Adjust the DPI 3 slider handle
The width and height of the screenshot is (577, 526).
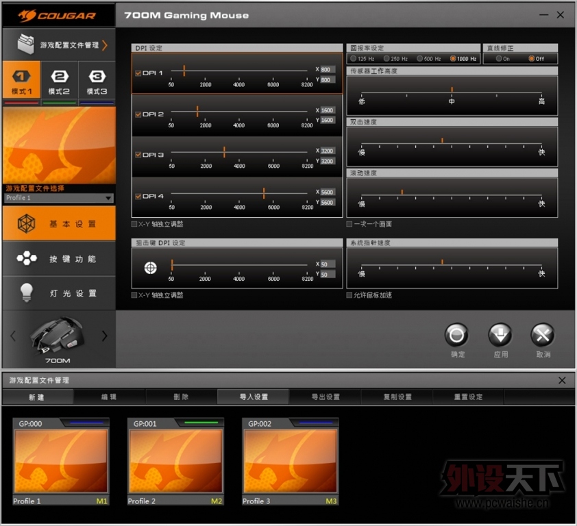[x=224, y=151]
